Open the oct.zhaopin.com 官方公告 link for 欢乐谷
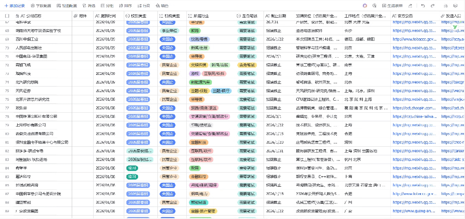465x219 pixels. [414, 108]
